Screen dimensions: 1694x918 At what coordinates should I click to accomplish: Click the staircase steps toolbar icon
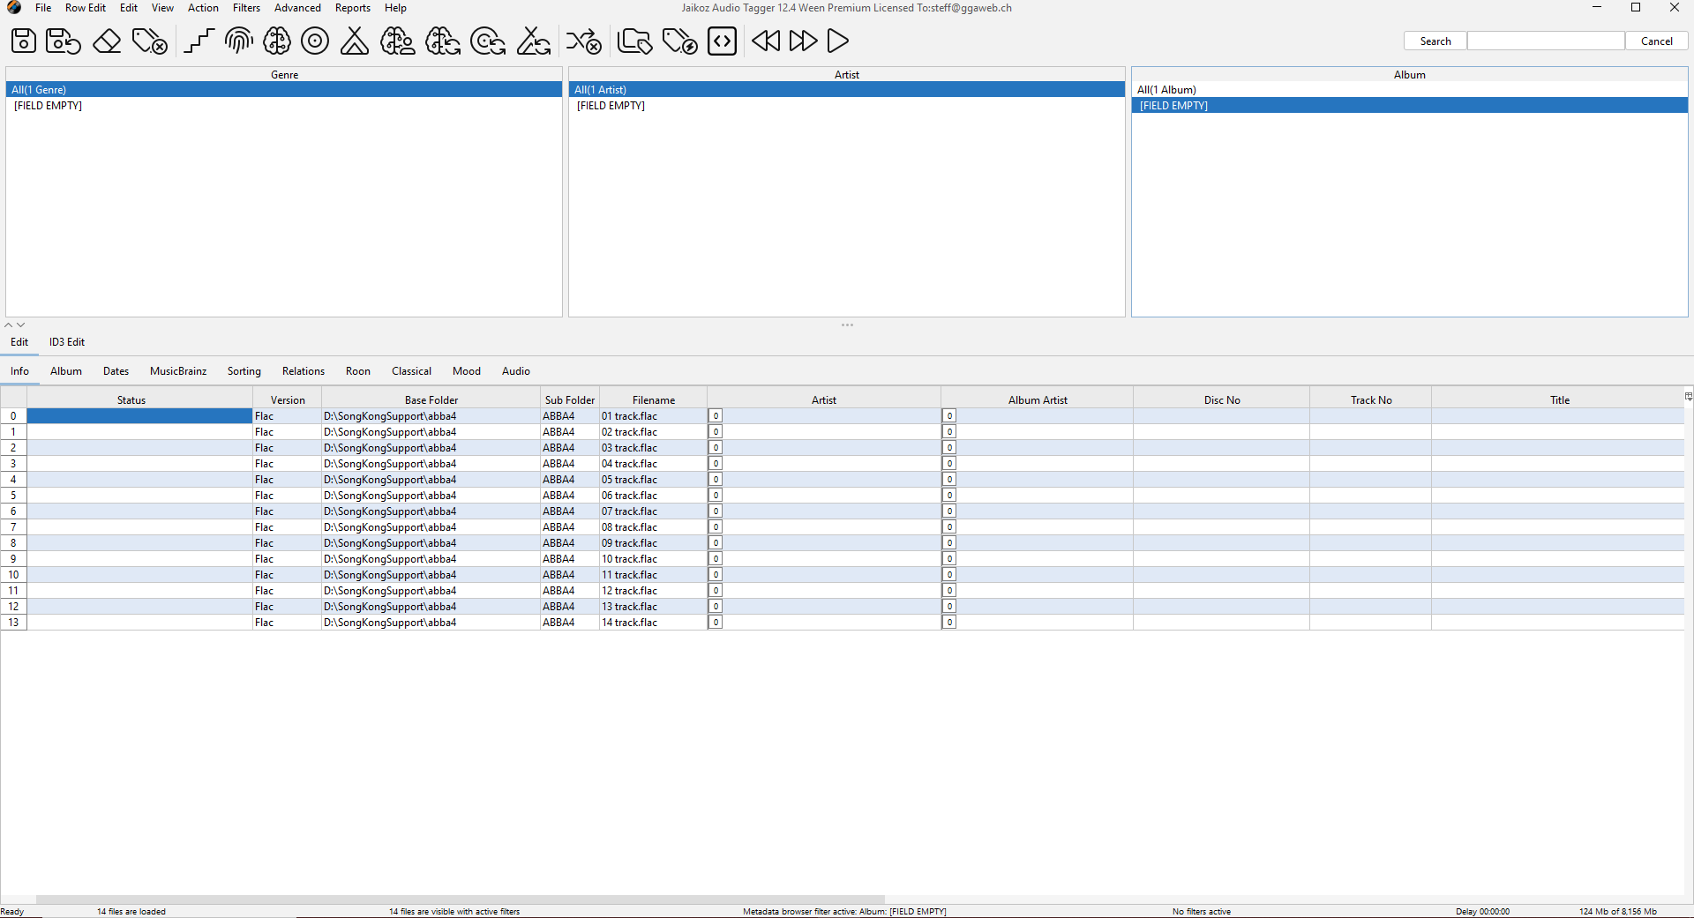click(199, 41)
